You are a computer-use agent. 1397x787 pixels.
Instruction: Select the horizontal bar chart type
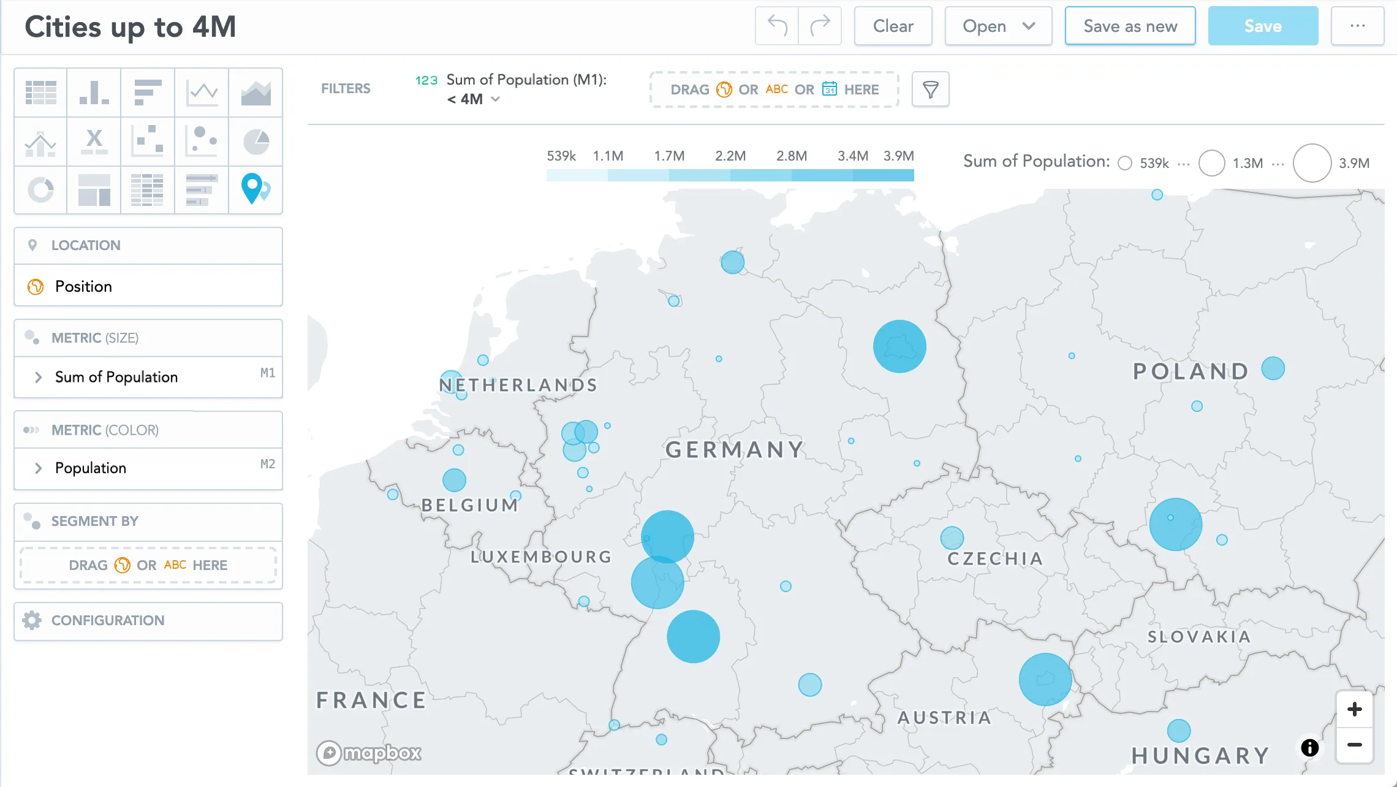point(147,92)
